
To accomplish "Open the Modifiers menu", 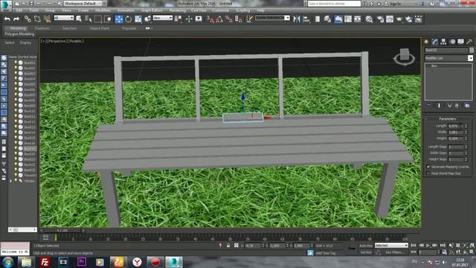I will (103, 10).
